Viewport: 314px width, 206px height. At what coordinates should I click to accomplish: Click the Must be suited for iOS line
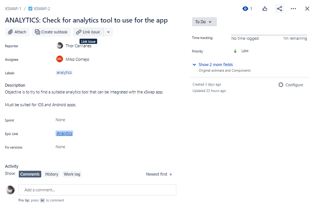pos(41,105)
